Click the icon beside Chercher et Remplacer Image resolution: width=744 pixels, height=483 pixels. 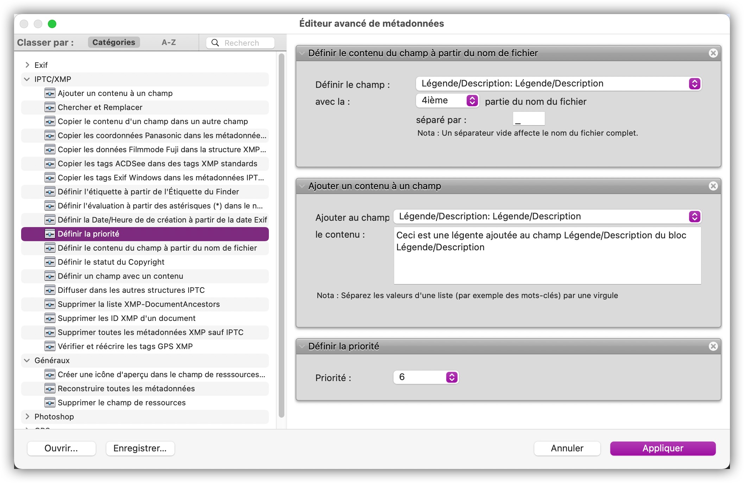(50, 107)
